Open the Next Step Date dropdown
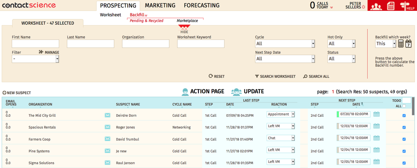 pos(285,59)
